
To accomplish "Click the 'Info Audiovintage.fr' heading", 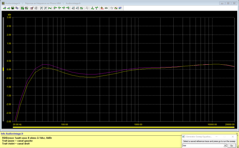I will pyautogui.click(x=12, y=134).
